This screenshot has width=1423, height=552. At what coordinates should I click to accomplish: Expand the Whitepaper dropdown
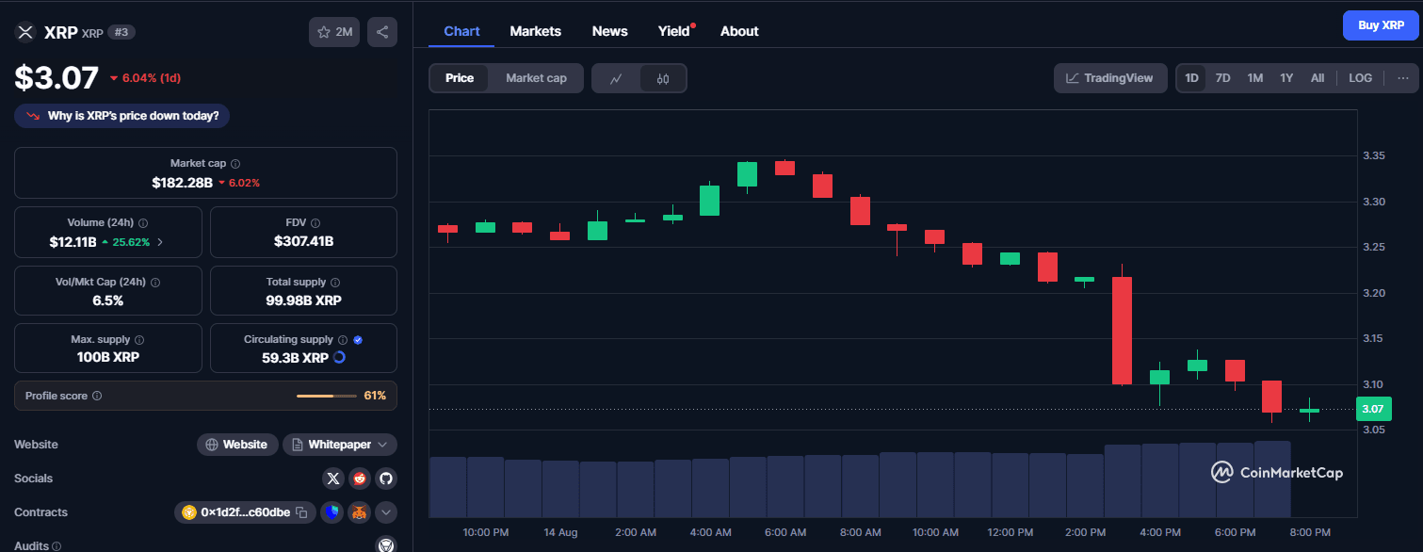pos(382,445)
